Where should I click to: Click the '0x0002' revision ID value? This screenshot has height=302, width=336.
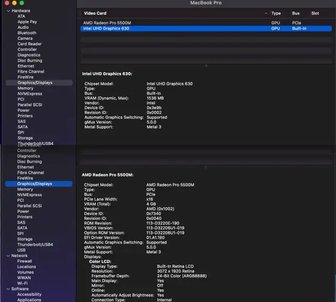[154, 112]
